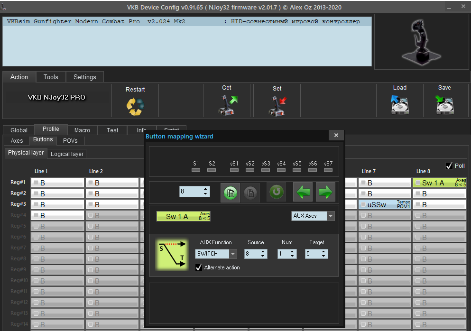Increase the Source stepper value

[x=263, y=252]
